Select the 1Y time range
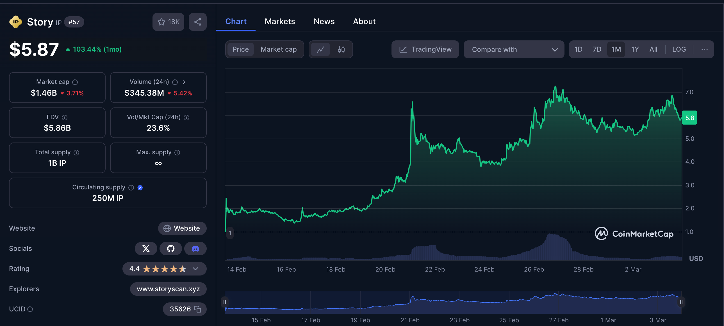 [x=635, y=49]
